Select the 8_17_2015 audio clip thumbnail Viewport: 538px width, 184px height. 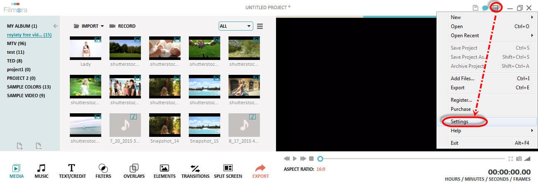[244, 125]
